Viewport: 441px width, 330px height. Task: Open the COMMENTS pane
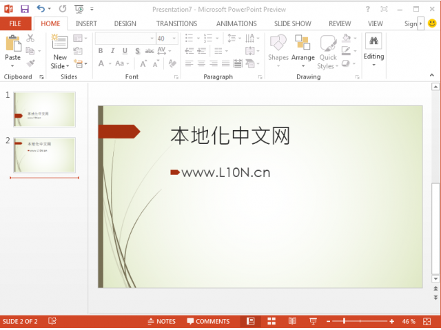[208, 321]
